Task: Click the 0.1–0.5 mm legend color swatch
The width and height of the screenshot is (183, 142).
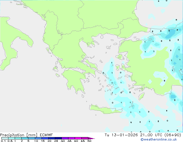Action: pos(5,138)
